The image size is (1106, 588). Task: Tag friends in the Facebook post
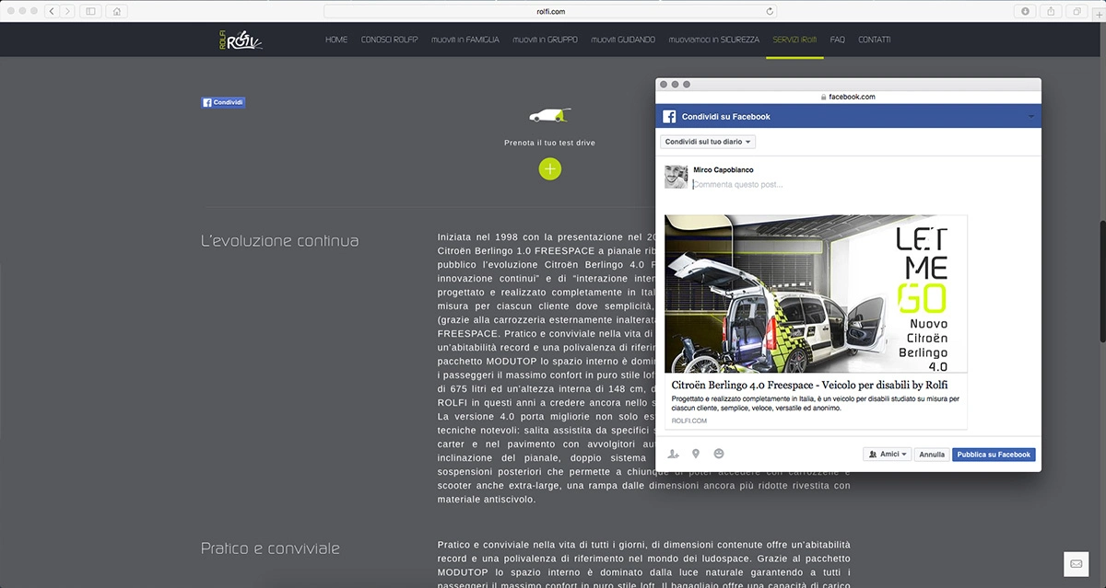pos(674,454)
